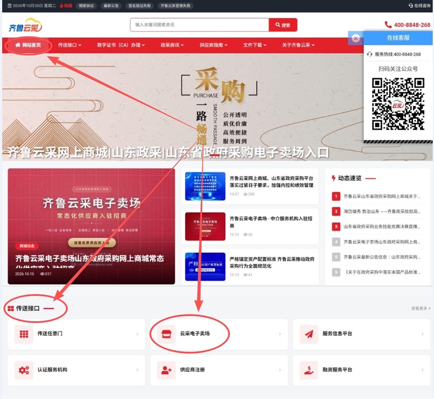This screenshot has width=434, height=399.
Task: Go to 网站首页 in navigation
Action: 28,45
